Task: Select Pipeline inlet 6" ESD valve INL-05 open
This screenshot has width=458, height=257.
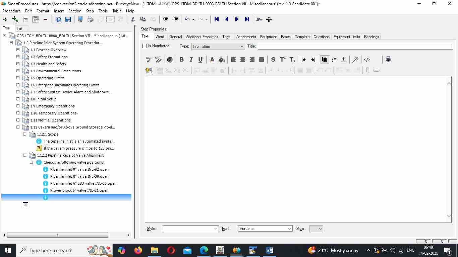Action: point(83,183)
